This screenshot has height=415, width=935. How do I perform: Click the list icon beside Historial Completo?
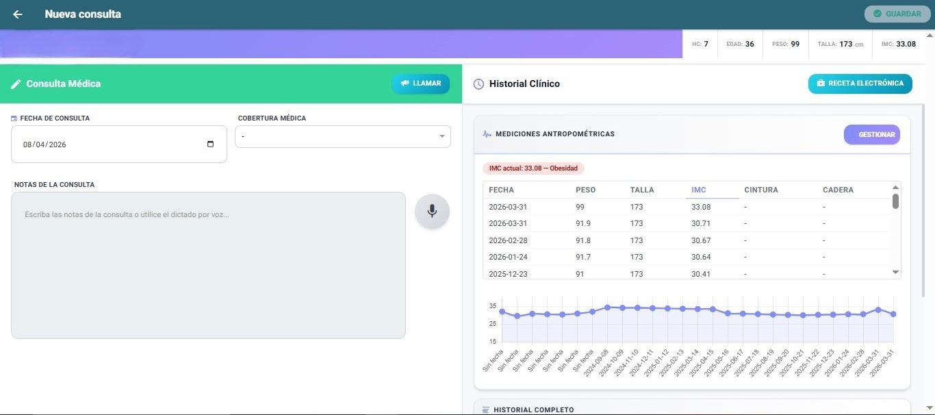(x=486, y=410)
